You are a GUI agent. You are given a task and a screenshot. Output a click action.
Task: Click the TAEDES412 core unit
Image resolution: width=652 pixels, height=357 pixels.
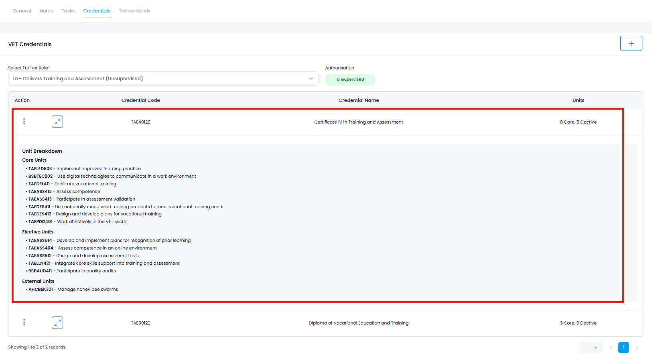(x=95, y=214)
